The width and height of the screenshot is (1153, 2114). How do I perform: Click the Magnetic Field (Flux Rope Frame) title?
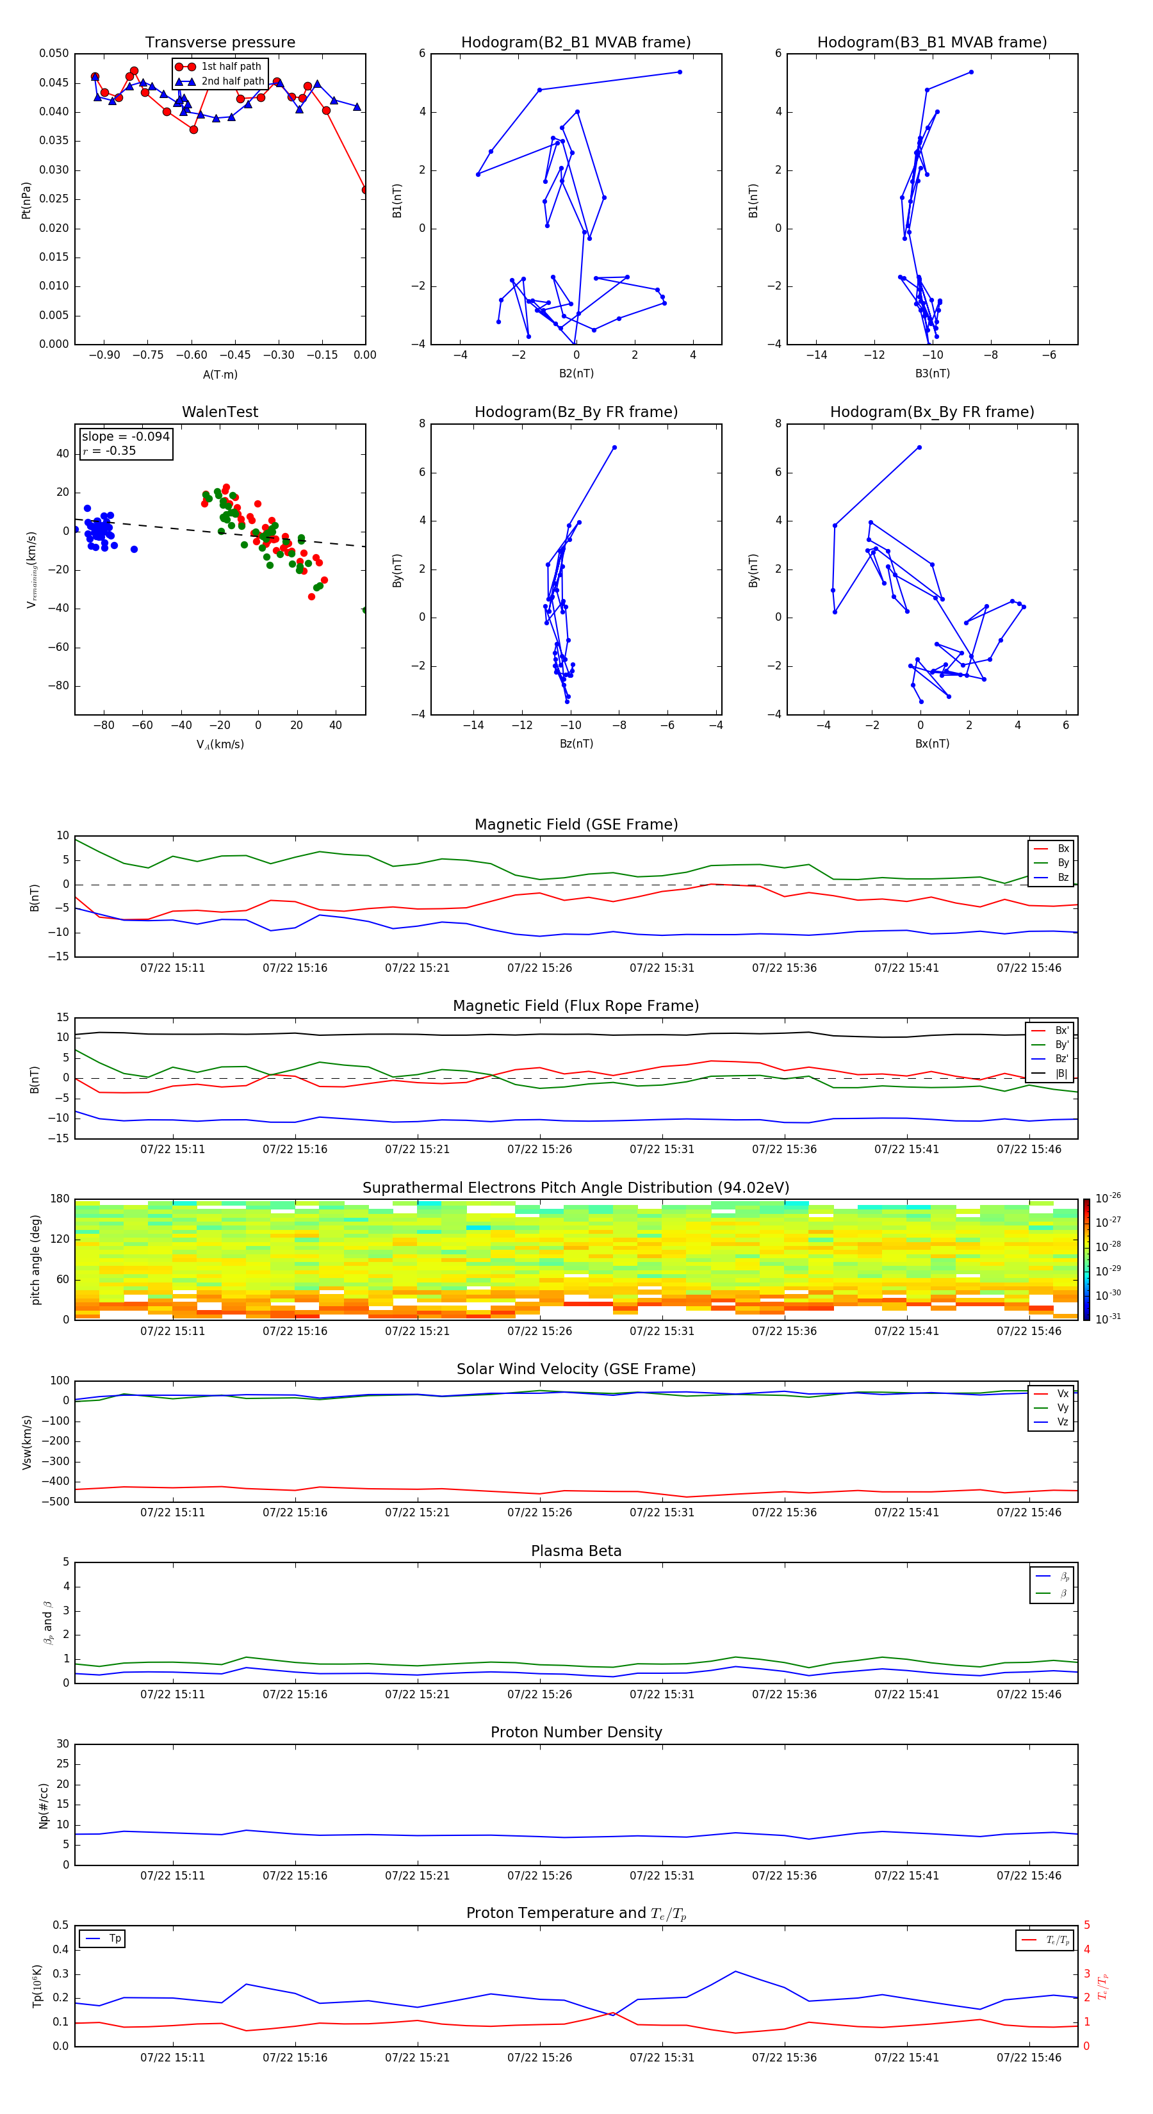[576, 1006]
